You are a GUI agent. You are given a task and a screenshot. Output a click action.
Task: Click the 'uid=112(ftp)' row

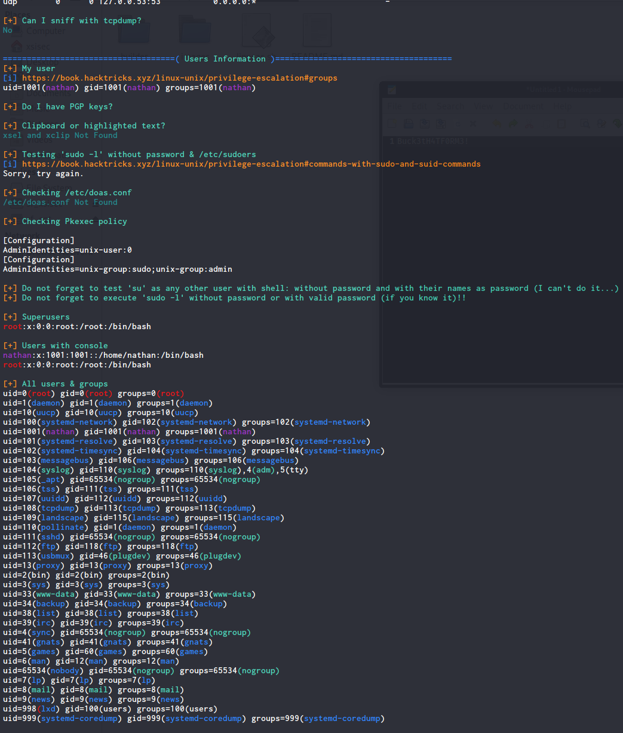pos(101,547)
